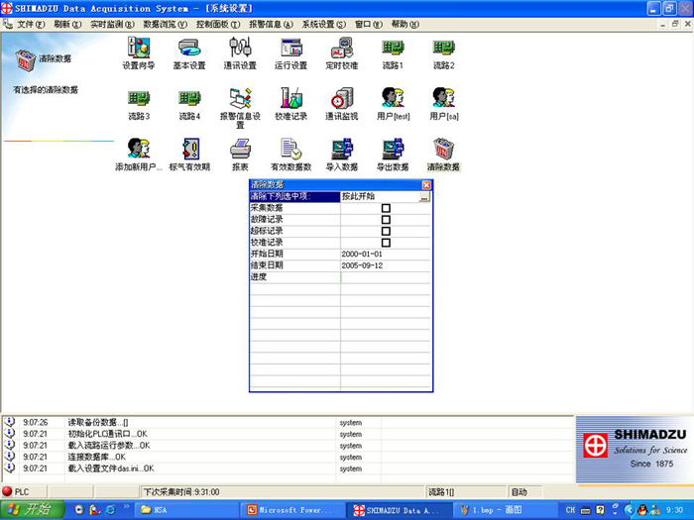Toggle the 校准记录 checkbox in dialog
The image size is (694, 520).
pos(386,243)
